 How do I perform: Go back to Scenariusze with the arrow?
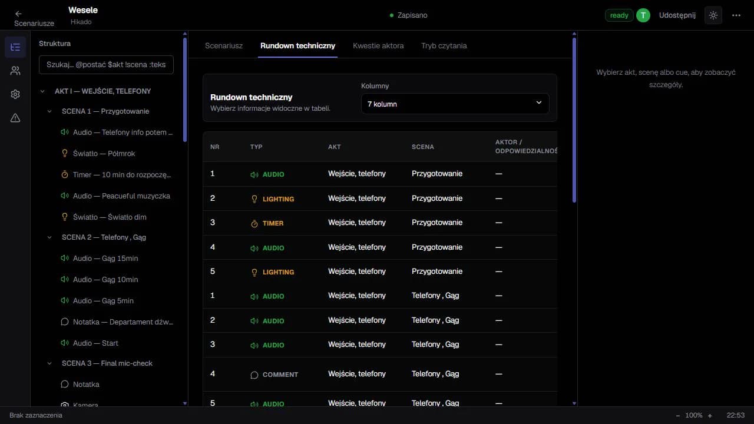pos(18,14)
